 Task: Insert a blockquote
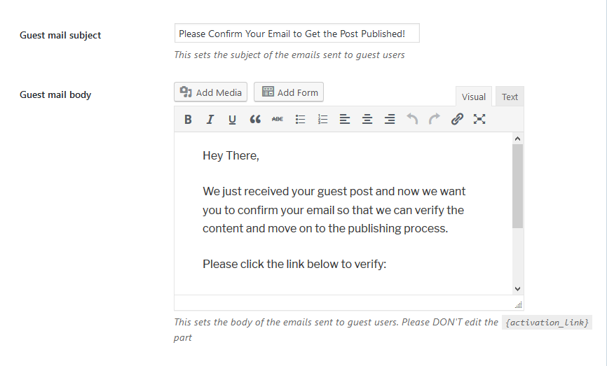254,120
